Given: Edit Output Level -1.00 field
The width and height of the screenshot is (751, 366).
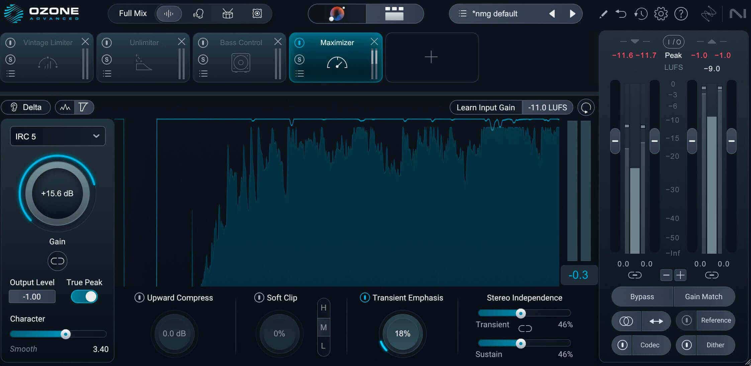Looking at the screenshot, I should point(32,296).
